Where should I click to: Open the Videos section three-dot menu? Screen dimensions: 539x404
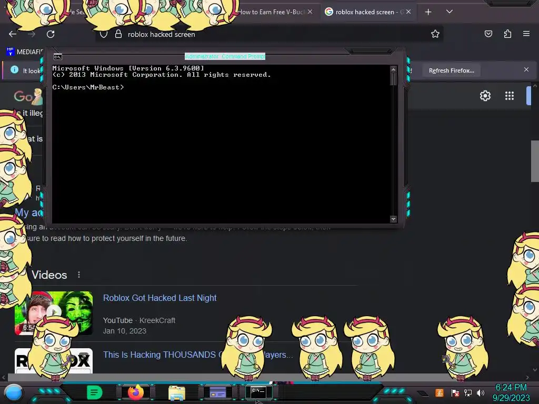(79, 275)
